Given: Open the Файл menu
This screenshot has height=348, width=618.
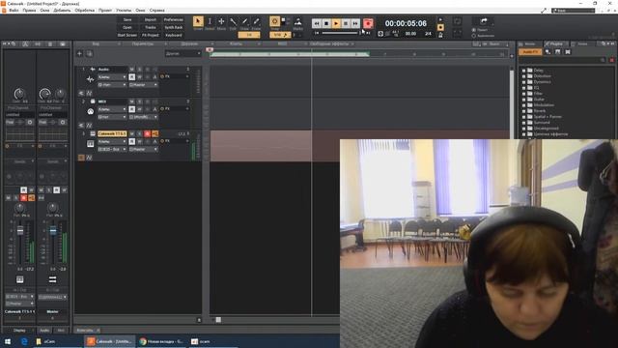Looking at the screenshot, I should pyautogui.click(x=14, y=11).
